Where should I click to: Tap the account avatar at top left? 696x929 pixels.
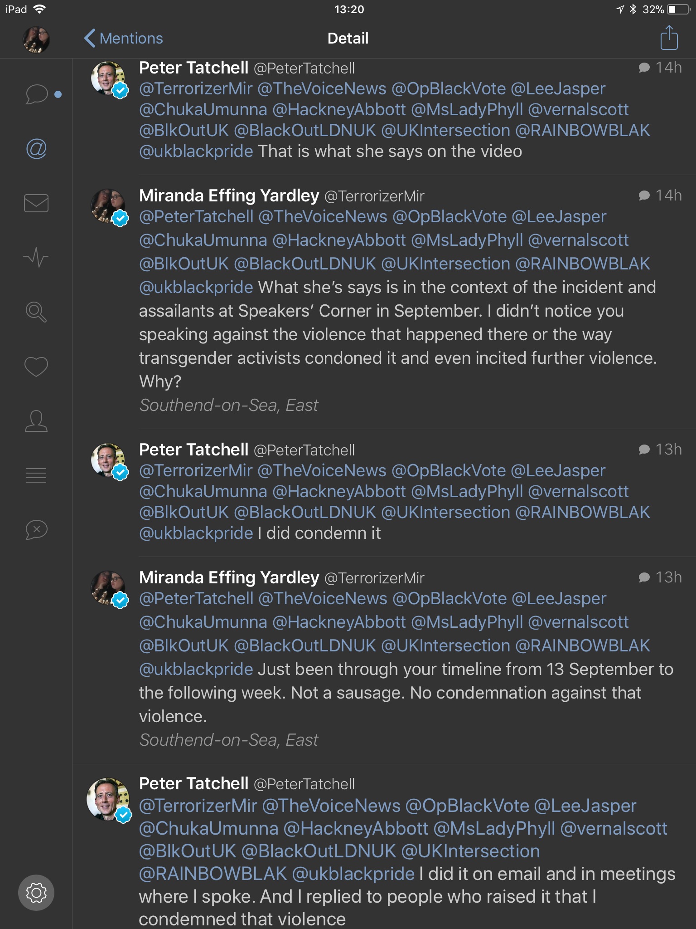point(36,39)
